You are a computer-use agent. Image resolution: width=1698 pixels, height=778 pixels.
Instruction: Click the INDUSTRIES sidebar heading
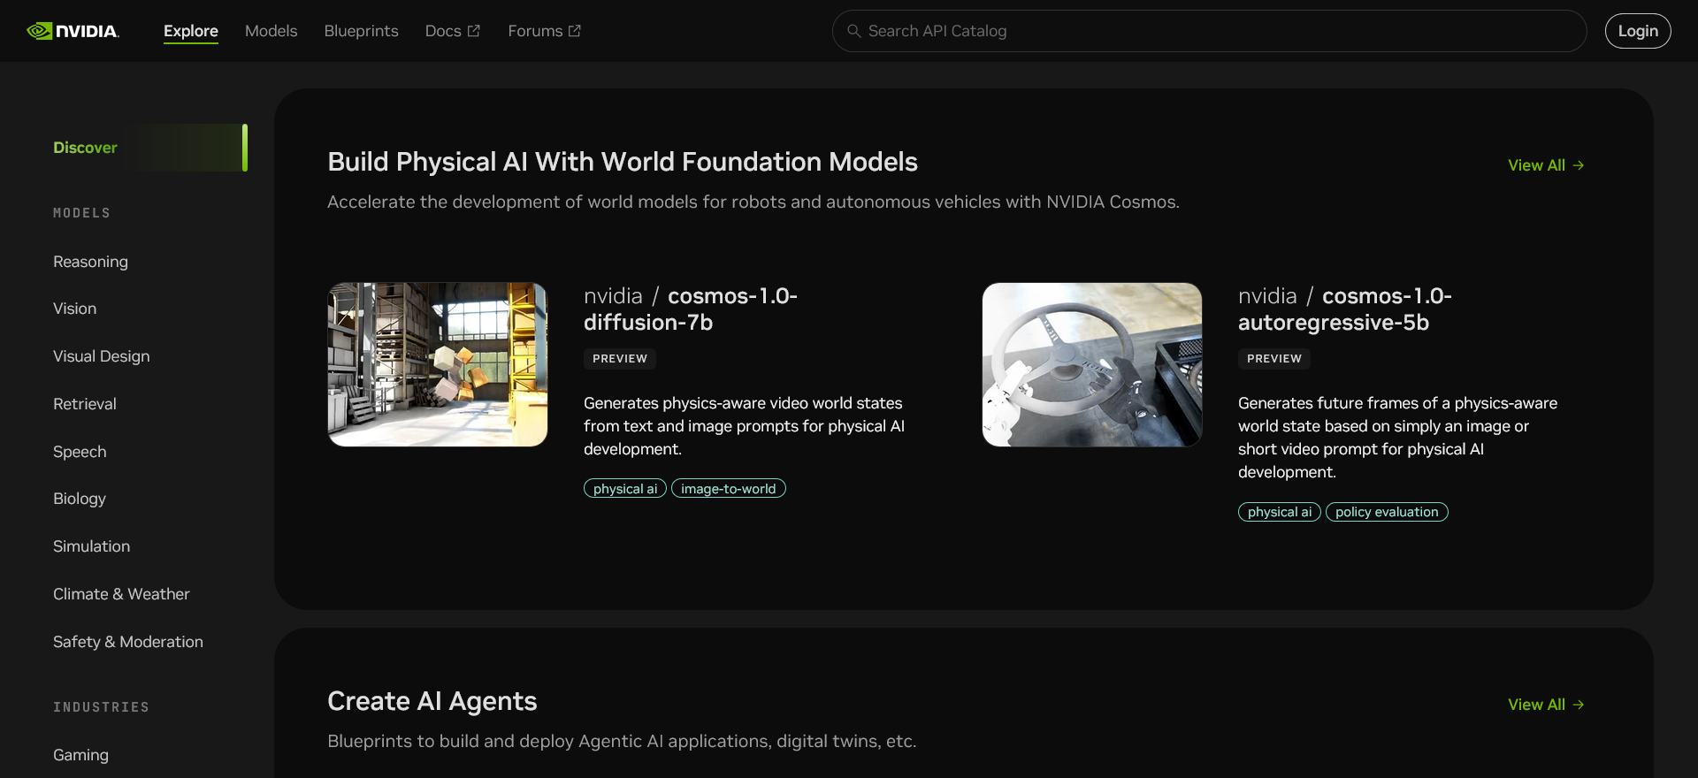coord(101,707)
